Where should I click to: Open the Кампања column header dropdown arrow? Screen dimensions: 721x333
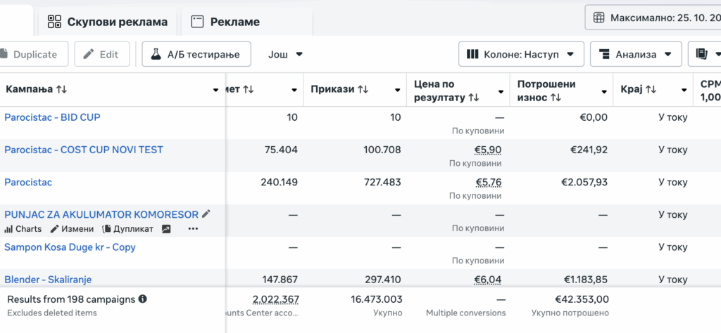[215, 90]
